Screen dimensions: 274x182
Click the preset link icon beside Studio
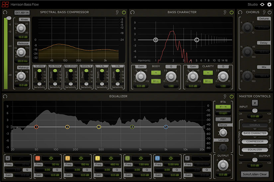tap(262, 5)
